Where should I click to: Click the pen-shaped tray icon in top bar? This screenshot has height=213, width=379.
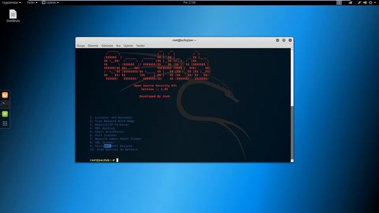(x=359, y=2)
